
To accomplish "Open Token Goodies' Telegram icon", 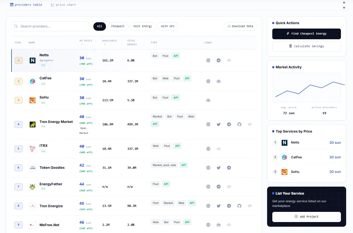I will (229, 168).
